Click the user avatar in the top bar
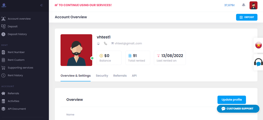Image resolution: width=263 pixels, height=120 pixels. point(254,5)
